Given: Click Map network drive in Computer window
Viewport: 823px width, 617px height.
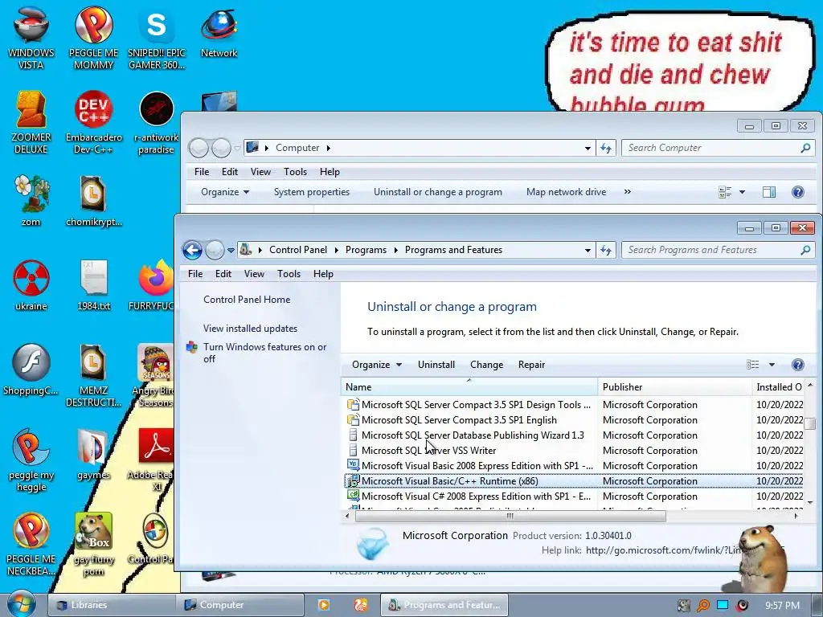Looking at the screenshot, I should [x=566, y=192].
